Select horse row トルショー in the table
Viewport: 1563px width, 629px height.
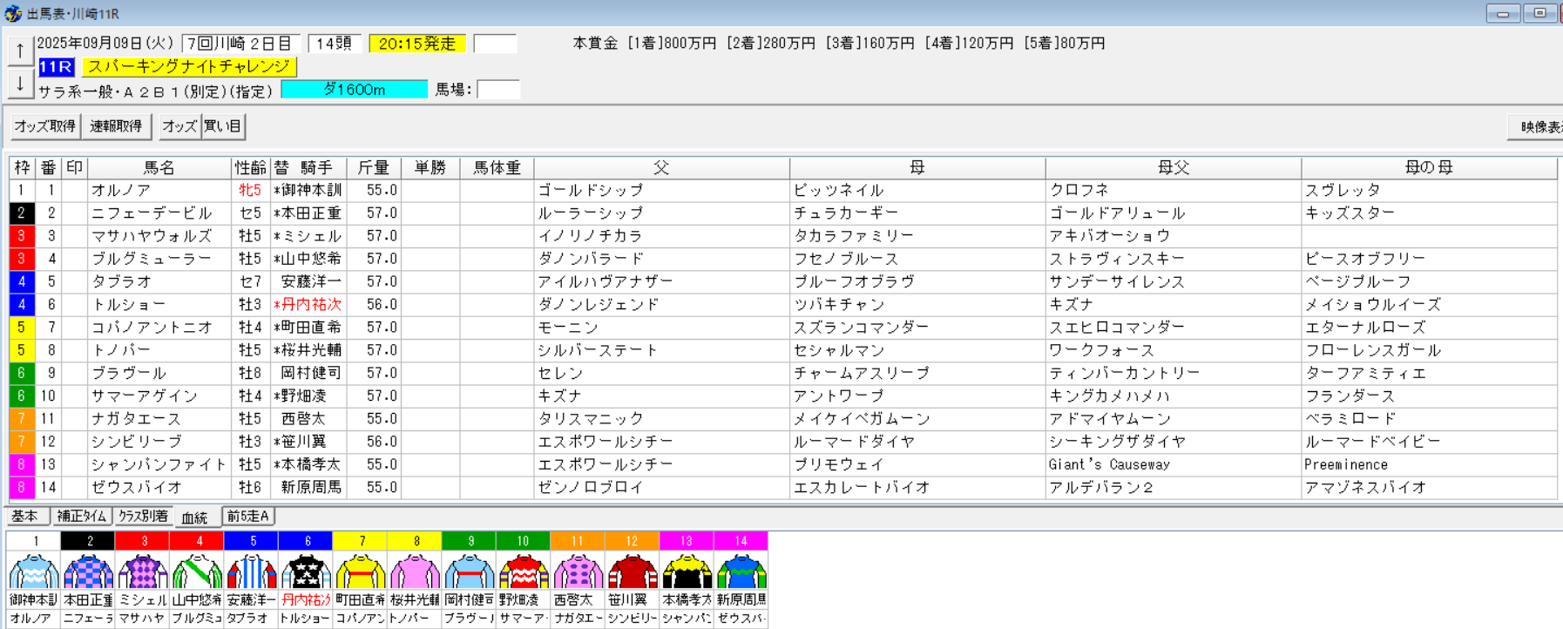click(782, 305)
